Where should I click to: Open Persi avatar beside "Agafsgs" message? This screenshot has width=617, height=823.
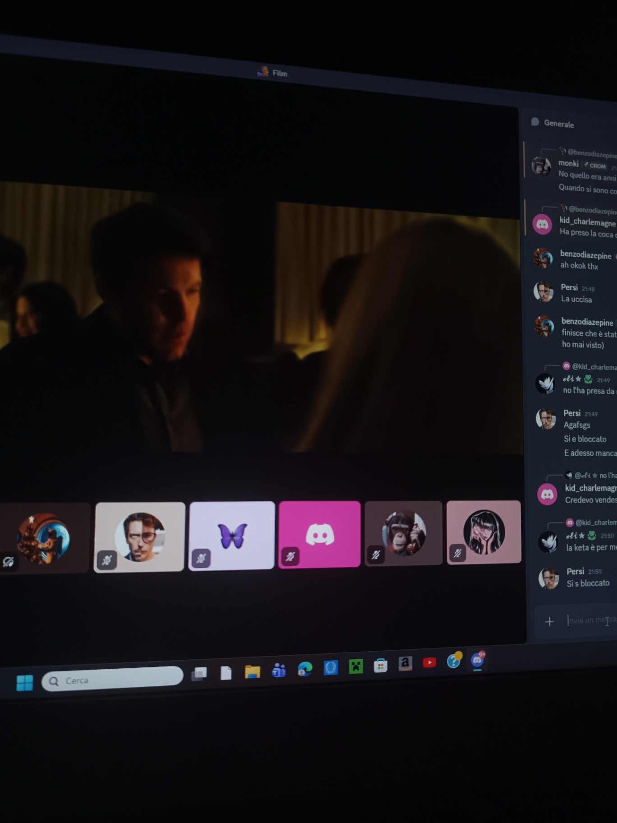(x=546, y=419)
